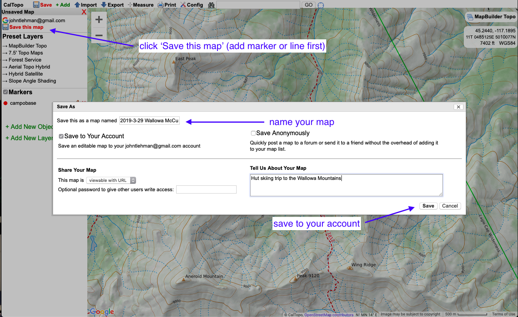Focus the location search box

coord(258,5)
